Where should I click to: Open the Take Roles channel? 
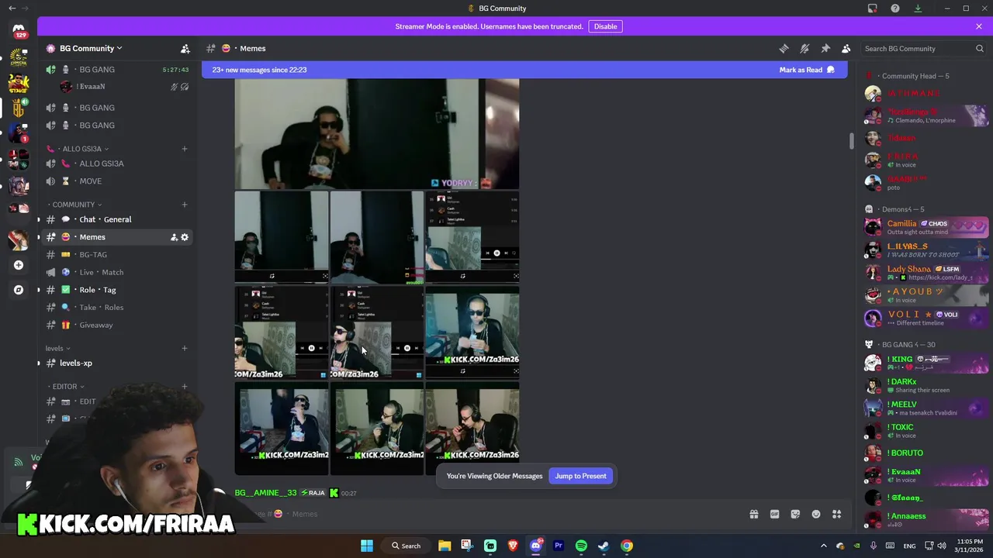click(x=118, y=307)
